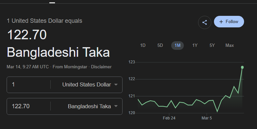Viewport: 257px width, 129px height.
Task: Select the 1M time range
Action: click(178, 46)
